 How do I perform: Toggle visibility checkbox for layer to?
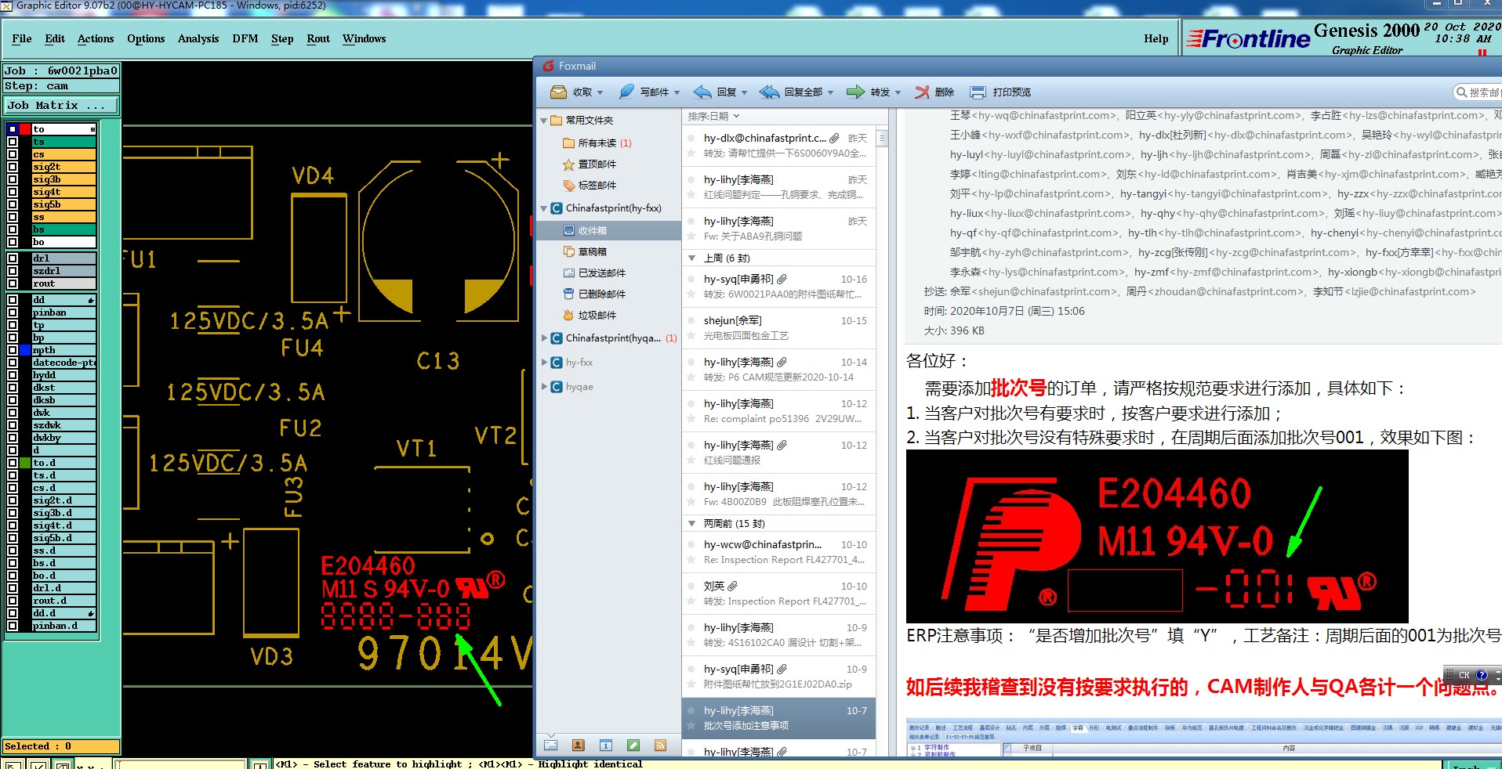pos(13,129)
